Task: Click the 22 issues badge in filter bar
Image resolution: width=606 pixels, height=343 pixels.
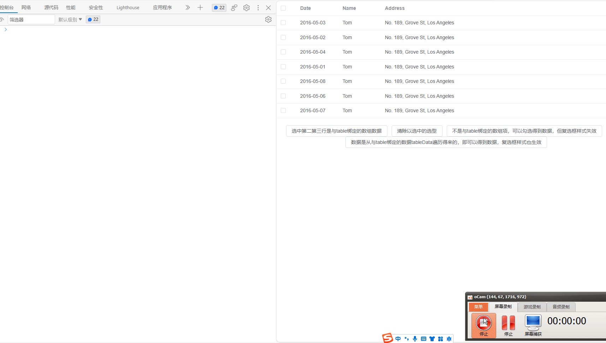Action: tap(93, 19)
